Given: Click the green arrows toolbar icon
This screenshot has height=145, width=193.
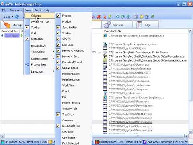Looking at the screenshot, I should pyautogui.click(x=152, y=17).
